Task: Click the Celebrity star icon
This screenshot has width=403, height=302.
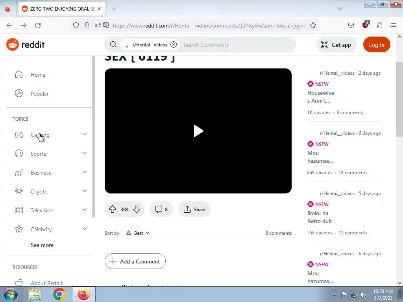Action: [19, 229]
